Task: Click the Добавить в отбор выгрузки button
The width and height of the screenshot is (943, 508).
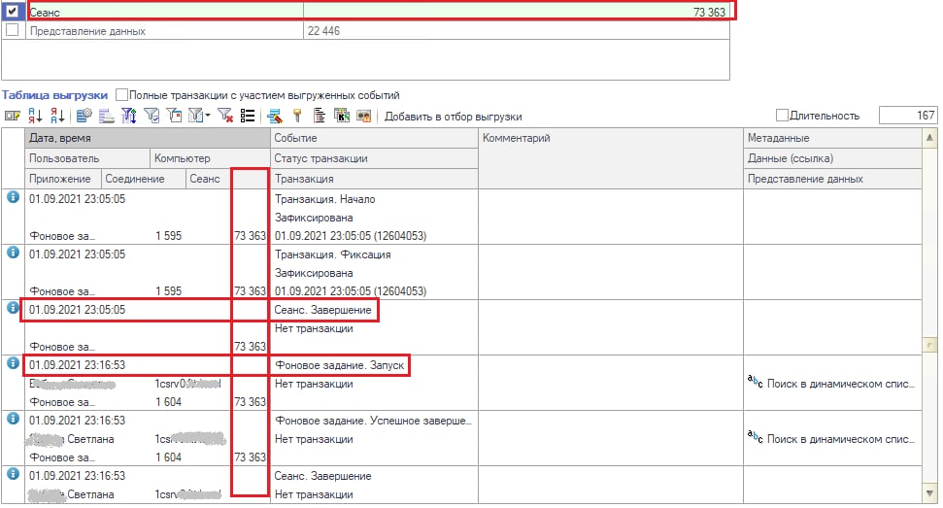Action: (x=453, y=116)
